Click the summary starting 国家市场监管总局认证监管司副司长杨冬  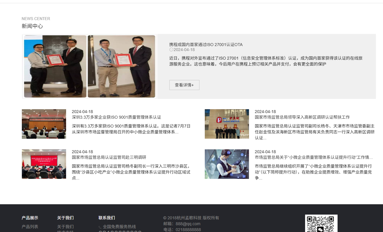315,132
